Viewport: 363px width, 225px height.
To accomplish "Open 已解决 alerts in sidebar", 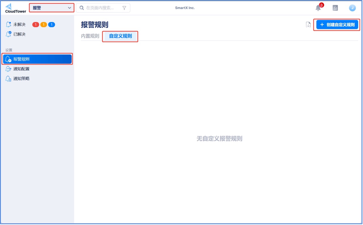I will click(x=19, y=34).
